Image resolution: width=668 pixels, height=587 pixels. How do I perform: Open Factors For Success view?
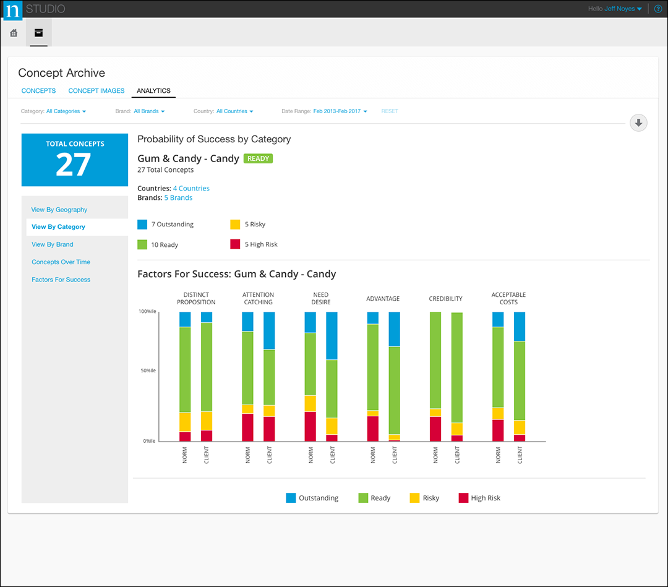click(x=61, y=280)
